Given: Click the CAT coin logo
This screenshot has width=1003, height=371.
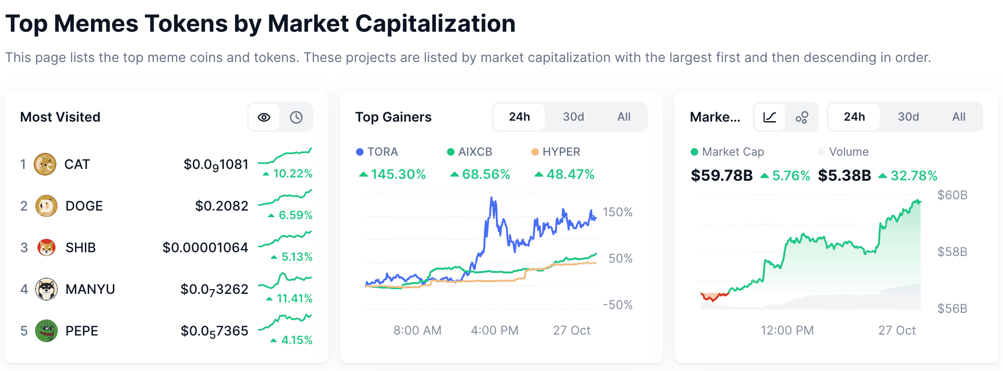Looking at the screenshot, I should [x=46, y=164].
